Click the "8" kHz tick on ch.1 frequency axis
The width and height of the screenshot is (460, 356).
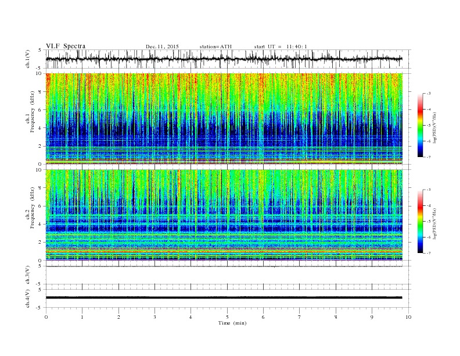40,92
